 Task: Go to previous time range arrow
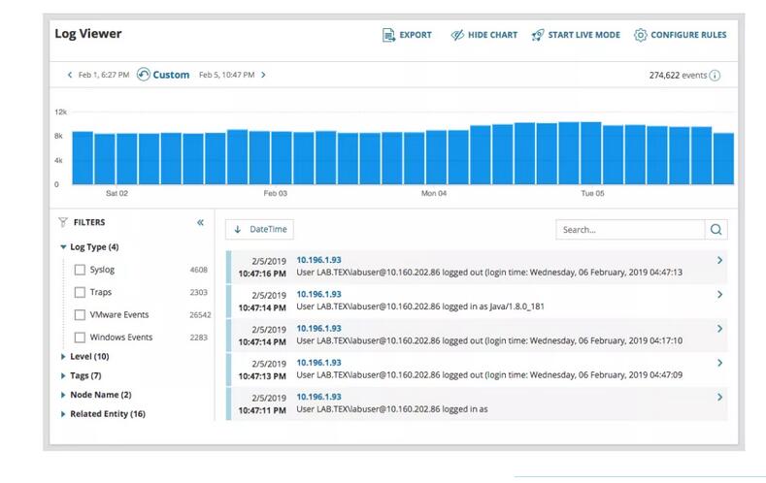[70, 75]
